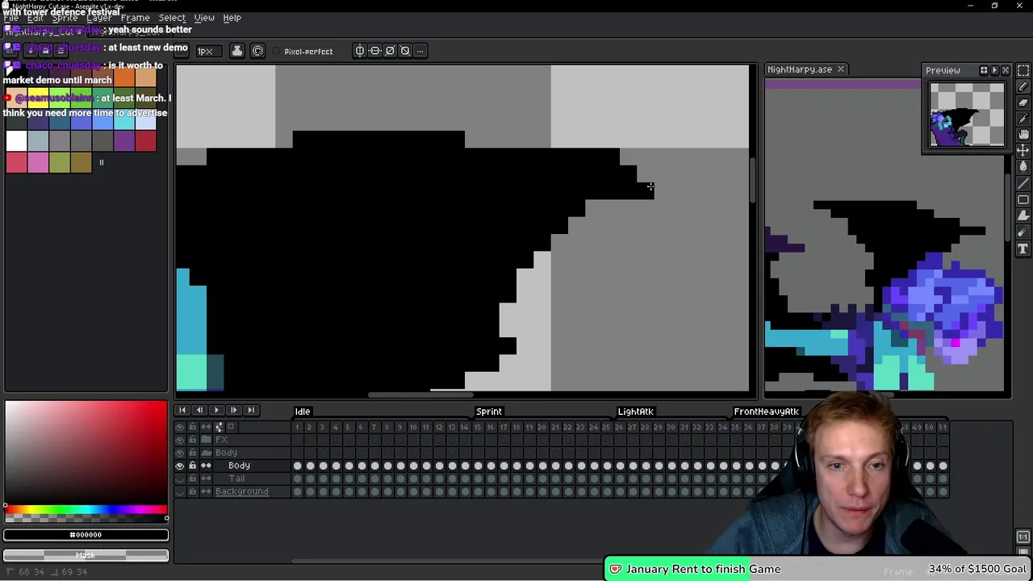
Task: Toggle visibility of all layers in header
Action: [x=180, y=427]
